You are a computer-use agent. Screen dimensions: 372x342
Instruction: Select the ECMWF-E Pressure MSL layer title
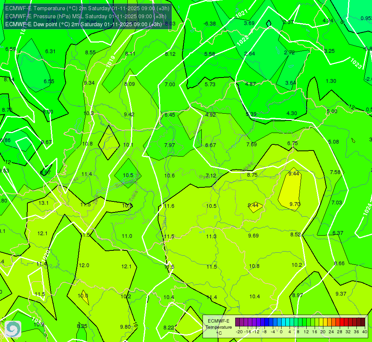pyautogui.click(x=85, y=16)
